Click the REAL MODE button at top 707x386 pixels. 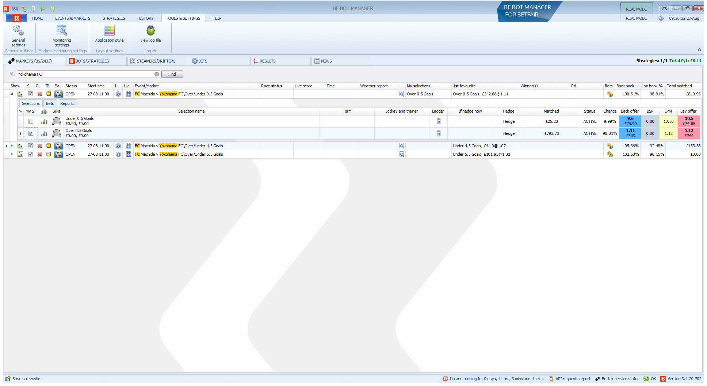click(x=636, y=9)
